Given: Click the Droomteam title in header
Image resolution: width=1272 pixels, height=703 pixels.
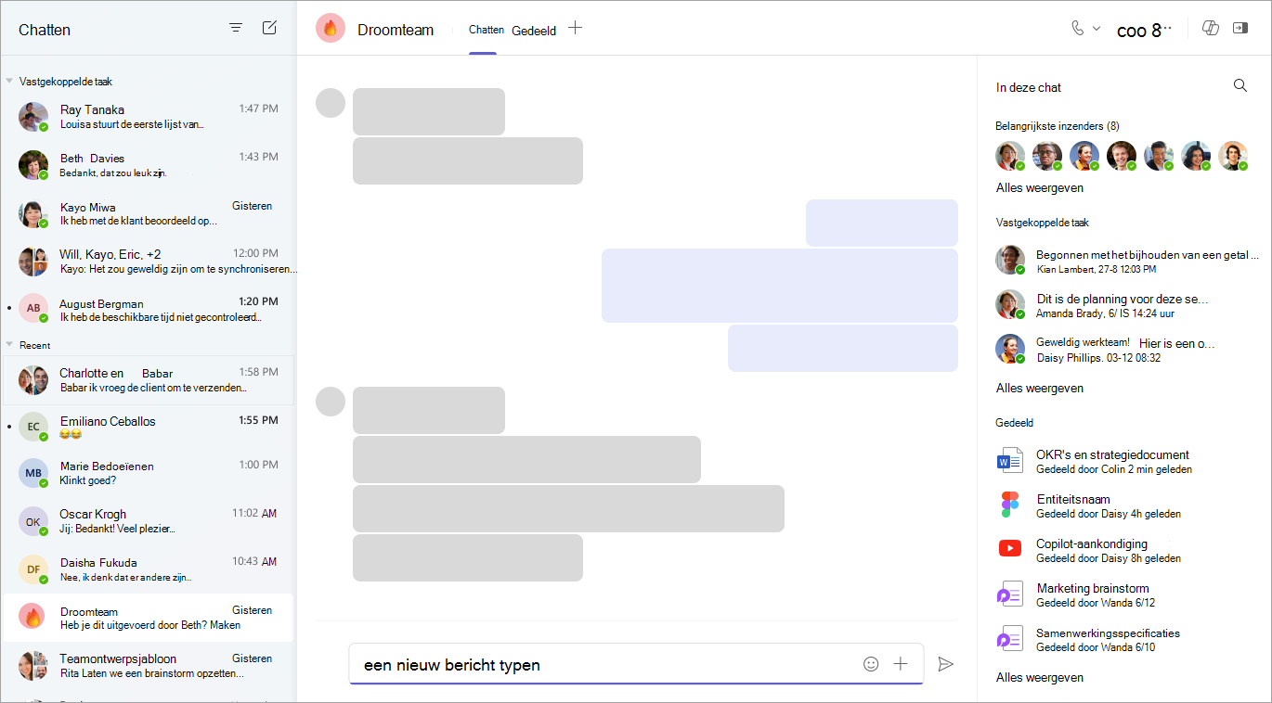Looking at the screenshot, I should click(396, 30).
